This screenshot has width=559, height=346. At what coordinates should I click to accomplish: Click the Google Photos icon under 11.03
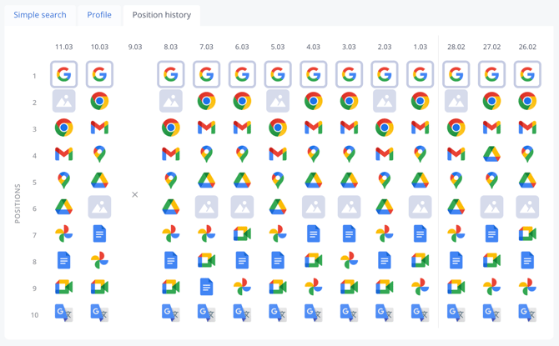63,234
